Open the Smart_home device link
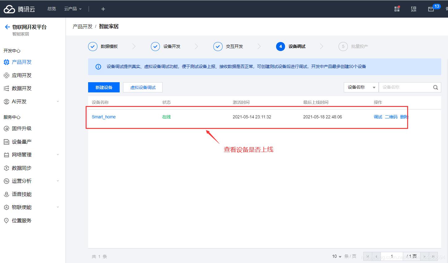Image resolution: width=448 pixels, height=263 pixels. click(x=104, y=117)
